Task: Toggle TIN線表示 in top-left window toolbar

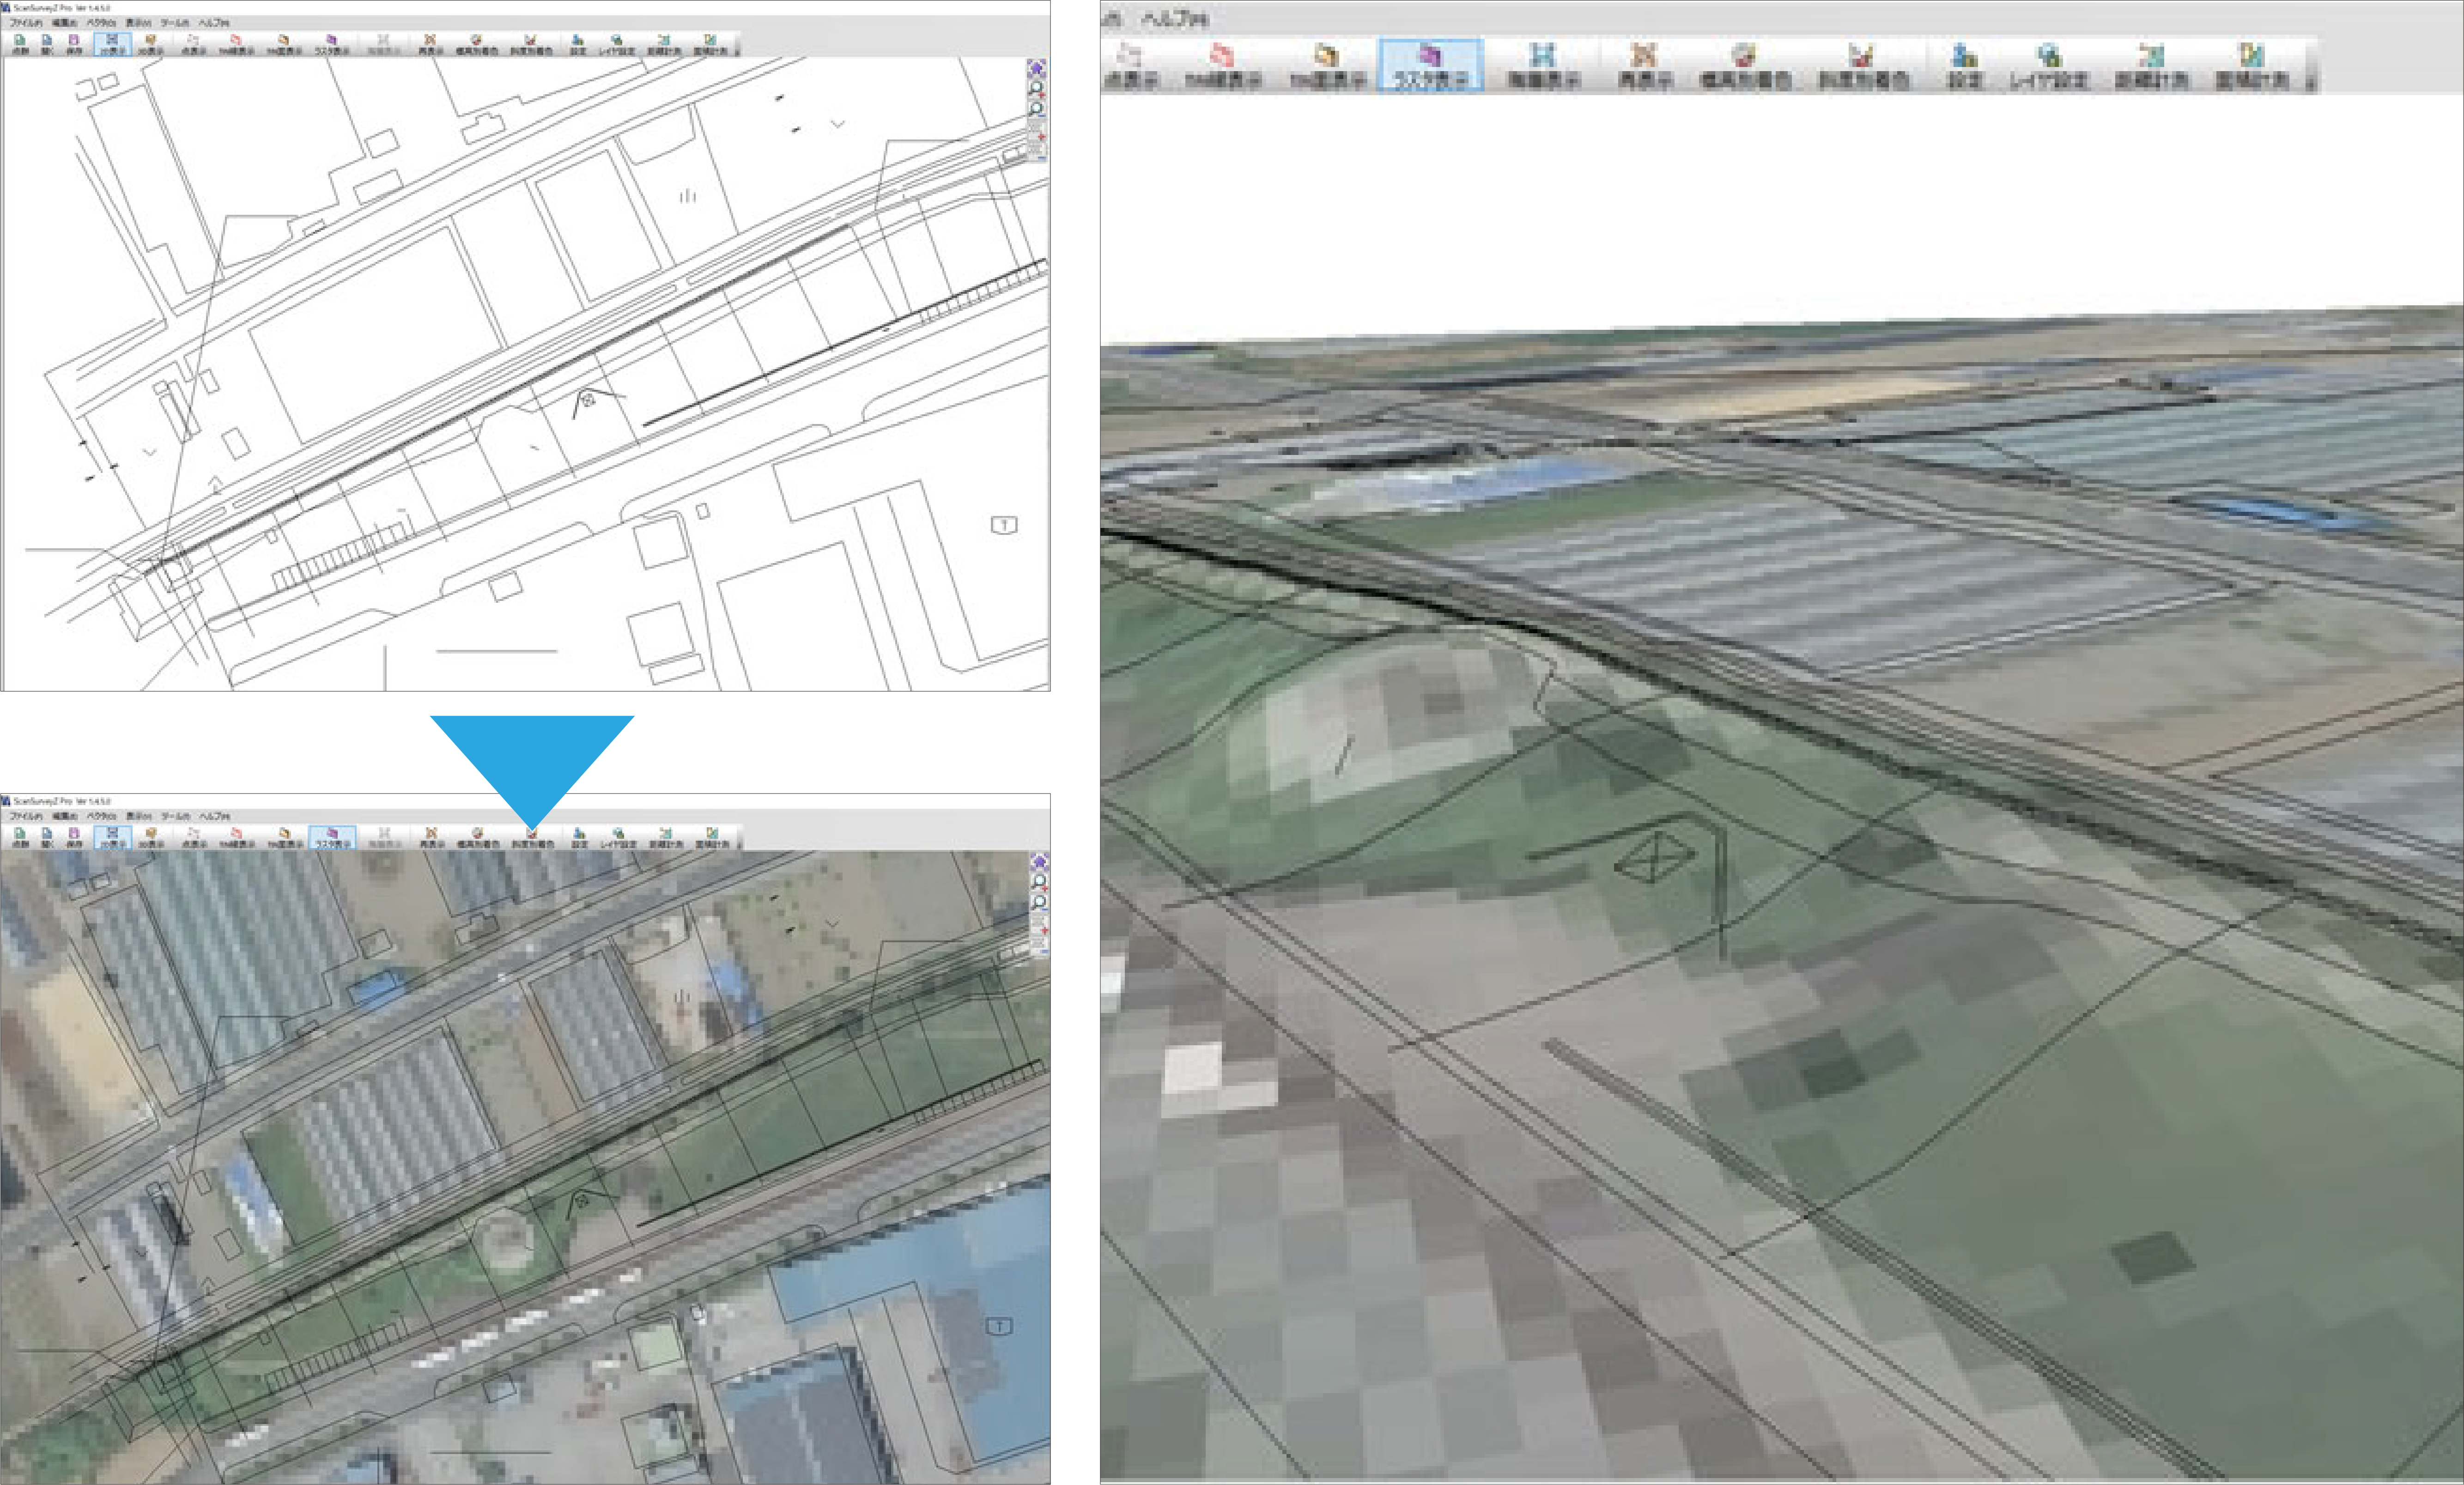Action: click(236, 44)
